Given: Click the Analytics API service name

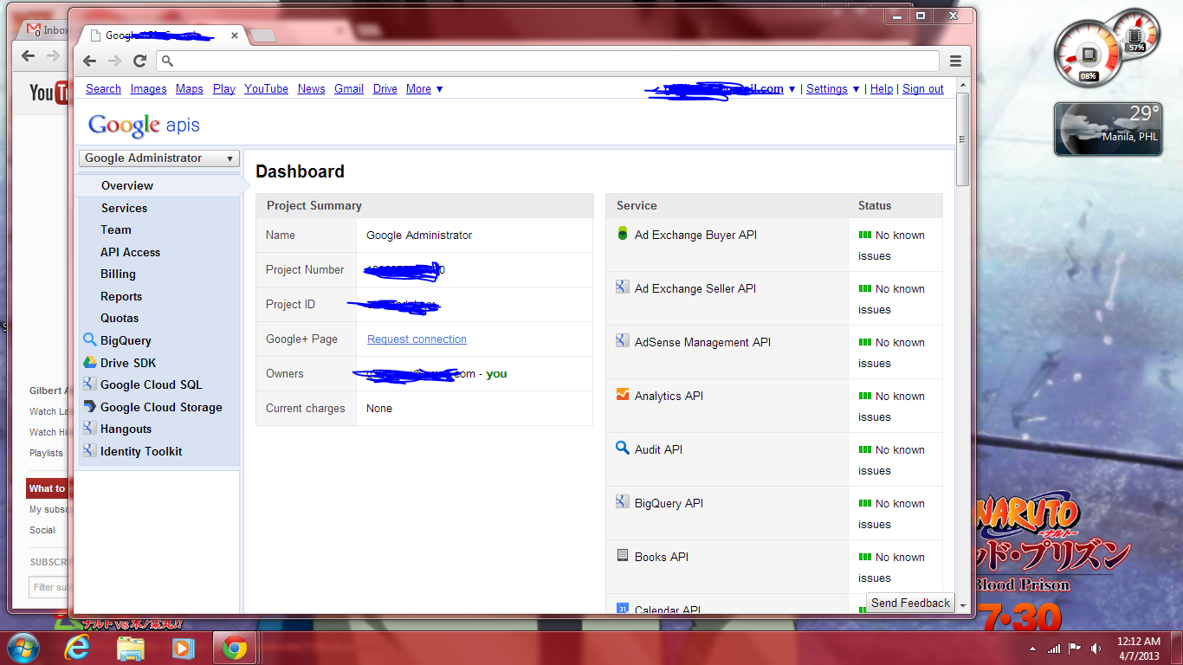Looking at the screenshot, I should (x=669, y=396).
